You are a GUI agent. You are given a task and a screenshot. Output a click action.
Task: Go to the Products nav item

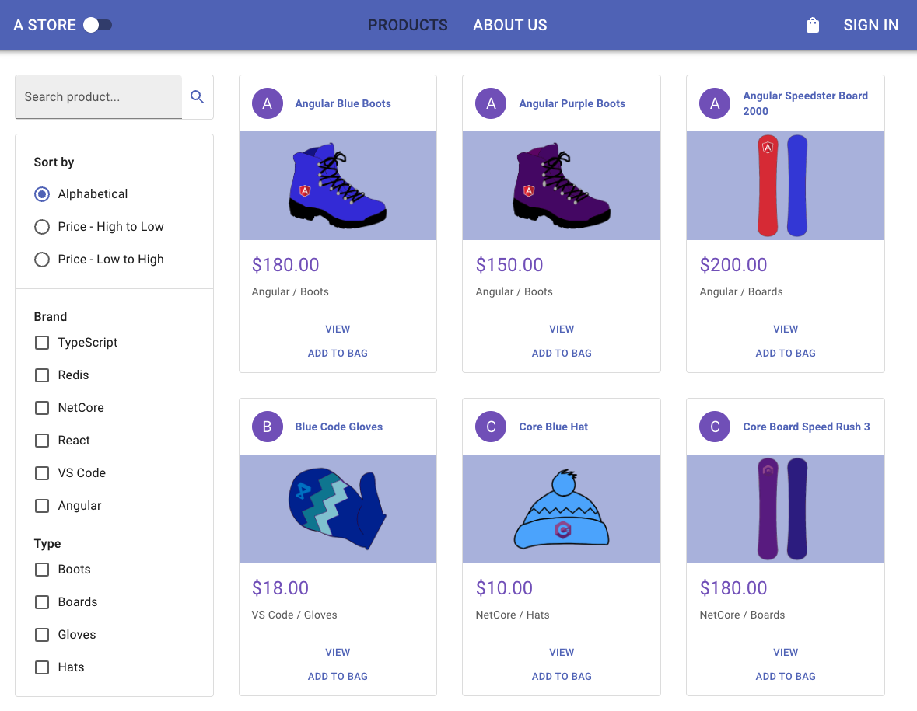[x=408, y=25]
